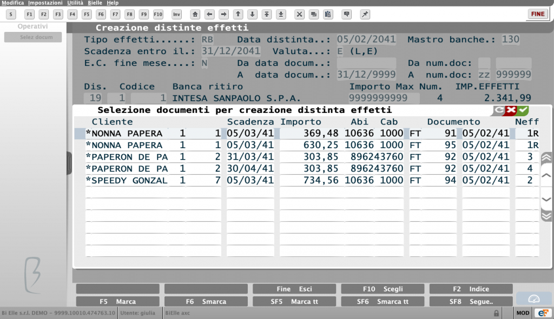Screen dimensions: 554x319
Task: Click the F6 Smarca button
Action: pyautogui.click(x=206, y=301)
